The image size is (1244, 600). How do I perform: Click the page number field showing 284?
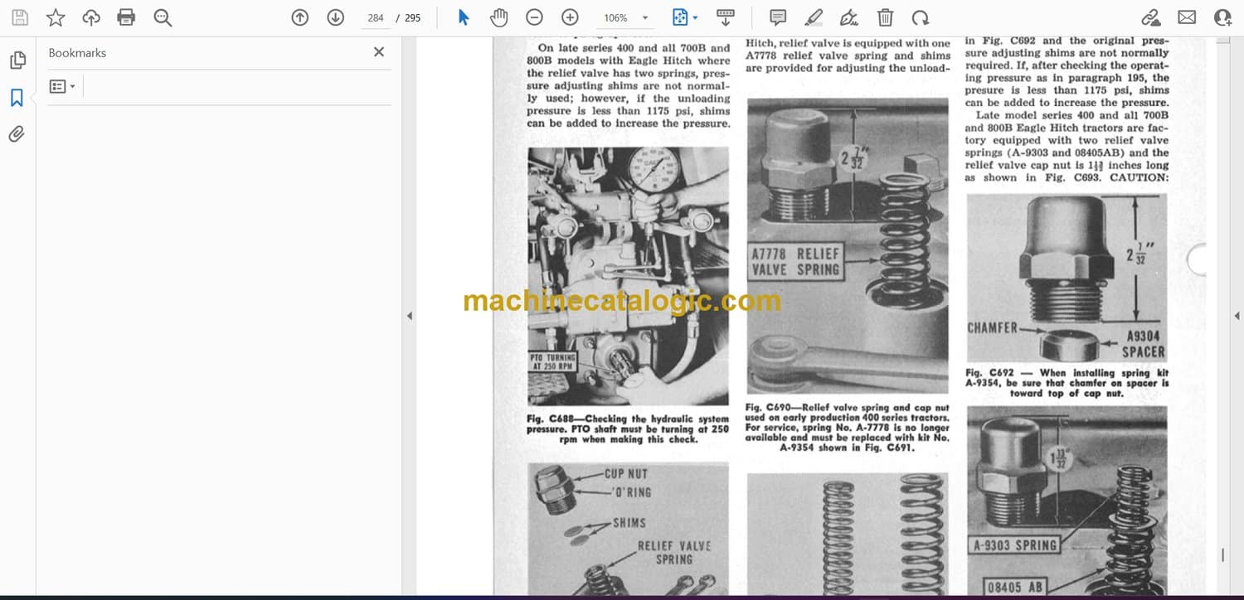[x=376, y=17]
